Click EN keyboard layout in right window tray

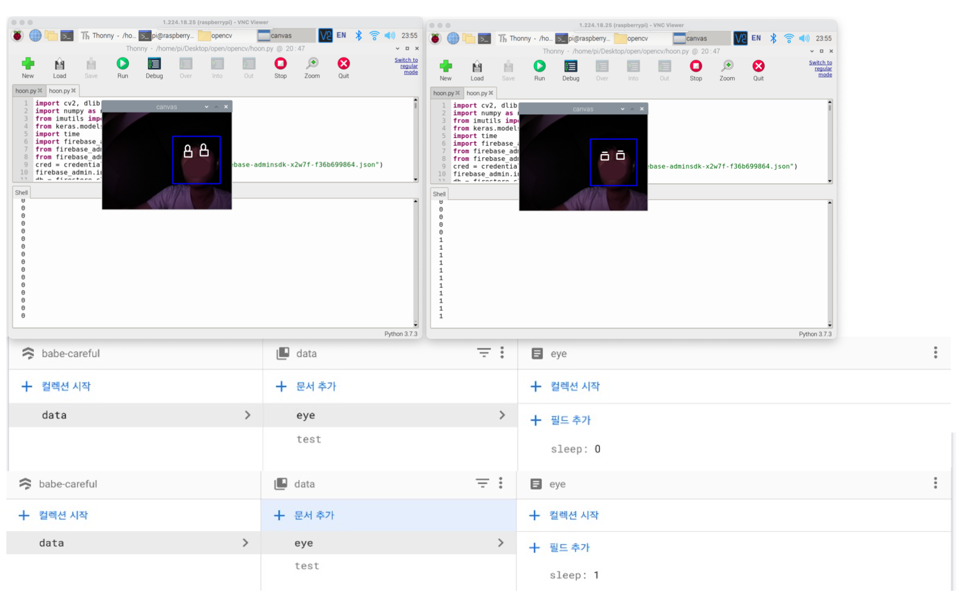756,38
